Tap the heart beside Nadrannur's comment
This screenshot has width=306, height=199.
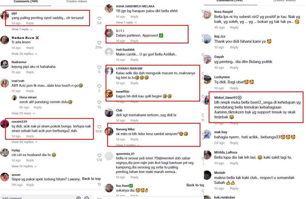point(99,67)
